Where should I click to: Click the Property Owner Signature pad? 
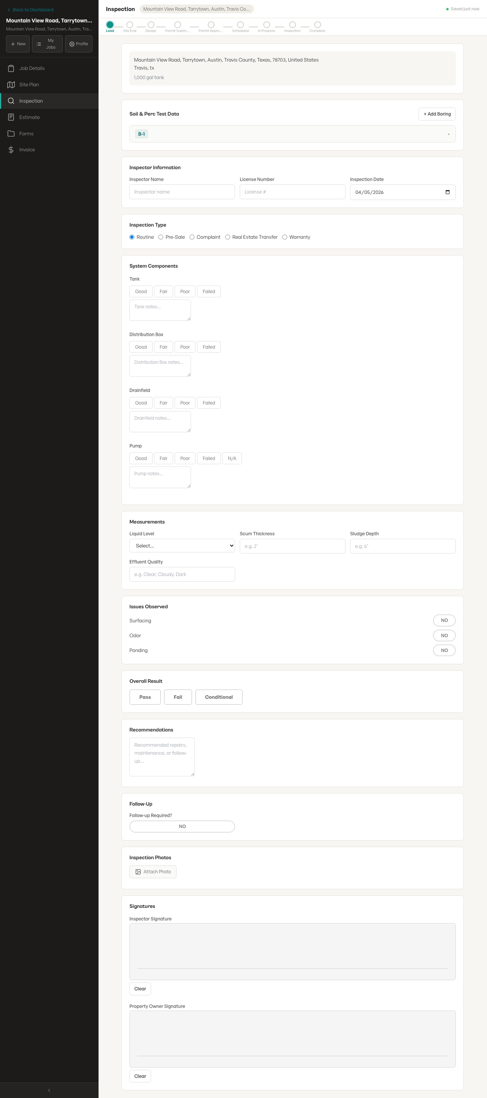tap(292, 1039)
